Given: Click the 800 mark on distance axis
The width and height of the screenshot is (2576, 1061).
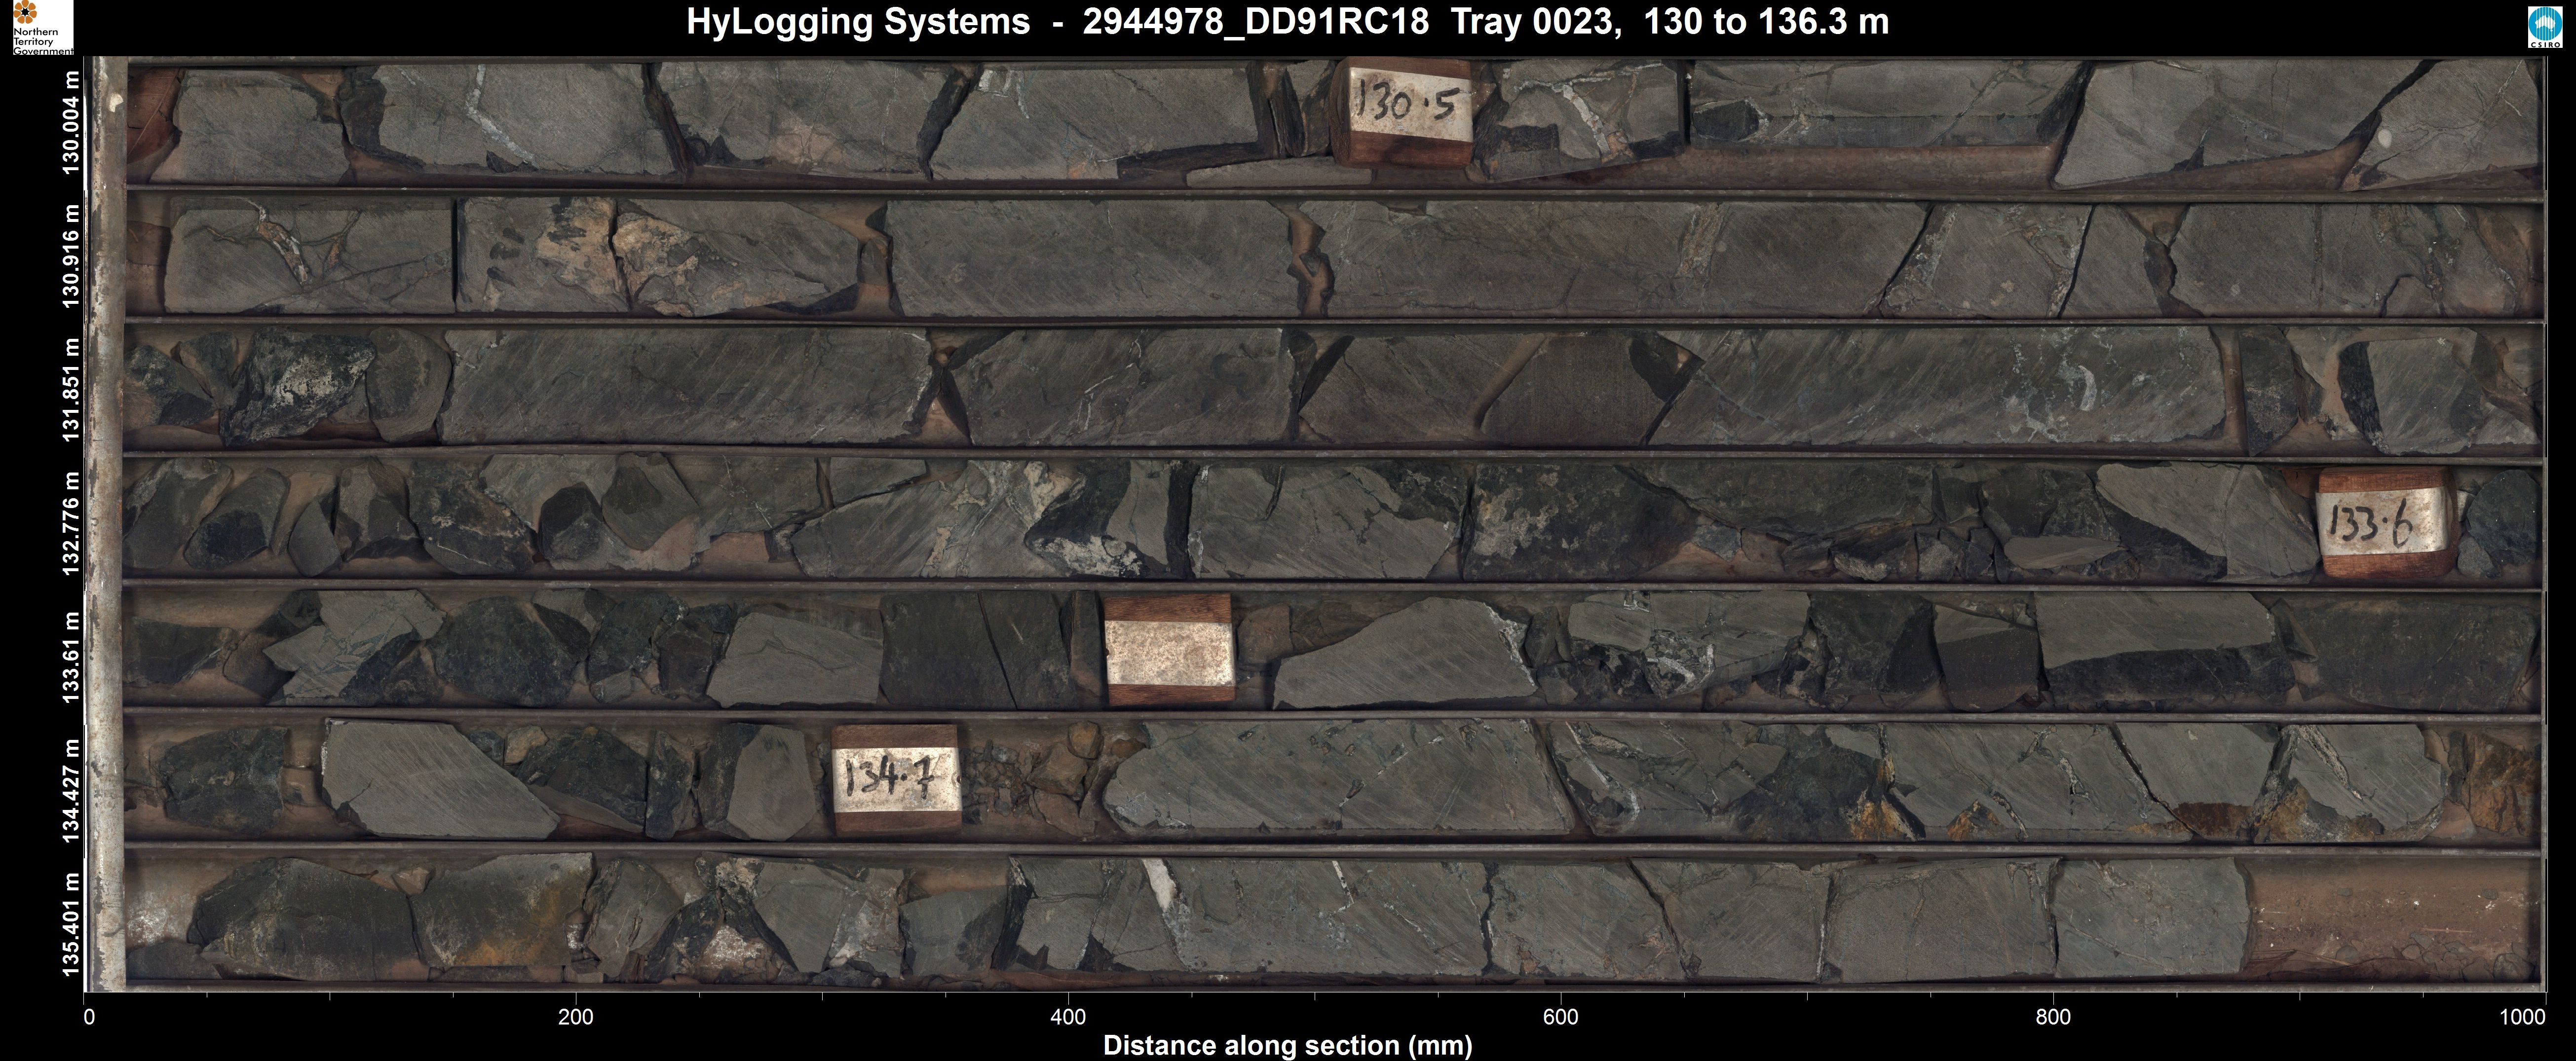Looking at the screenshot, I should click(2053, 1018).
